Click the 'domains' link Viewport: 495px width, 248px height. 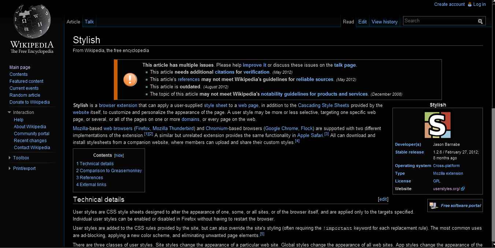click(190, 119)
